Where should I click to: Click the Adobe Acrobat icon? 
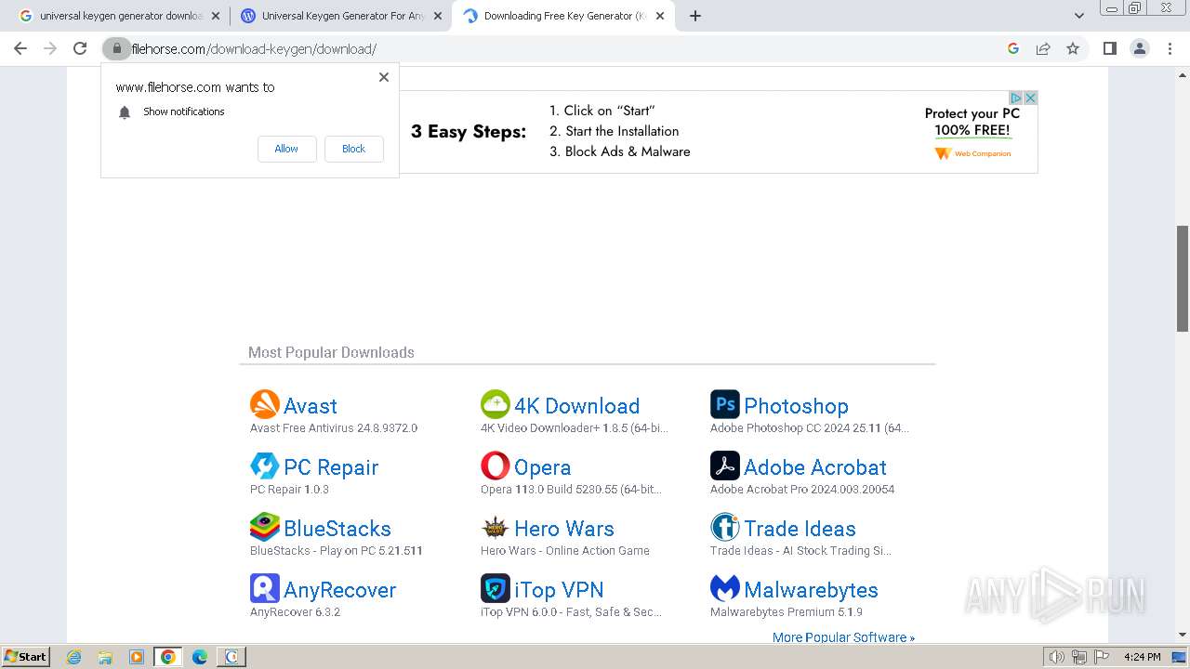[725, 466]
